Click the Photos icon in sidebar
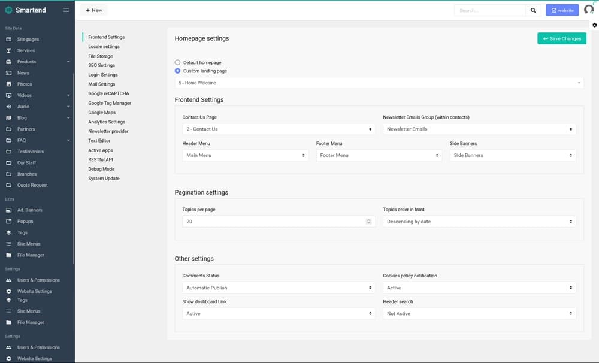This screenshot has height=363, width=599. click(x=8, y=84)
